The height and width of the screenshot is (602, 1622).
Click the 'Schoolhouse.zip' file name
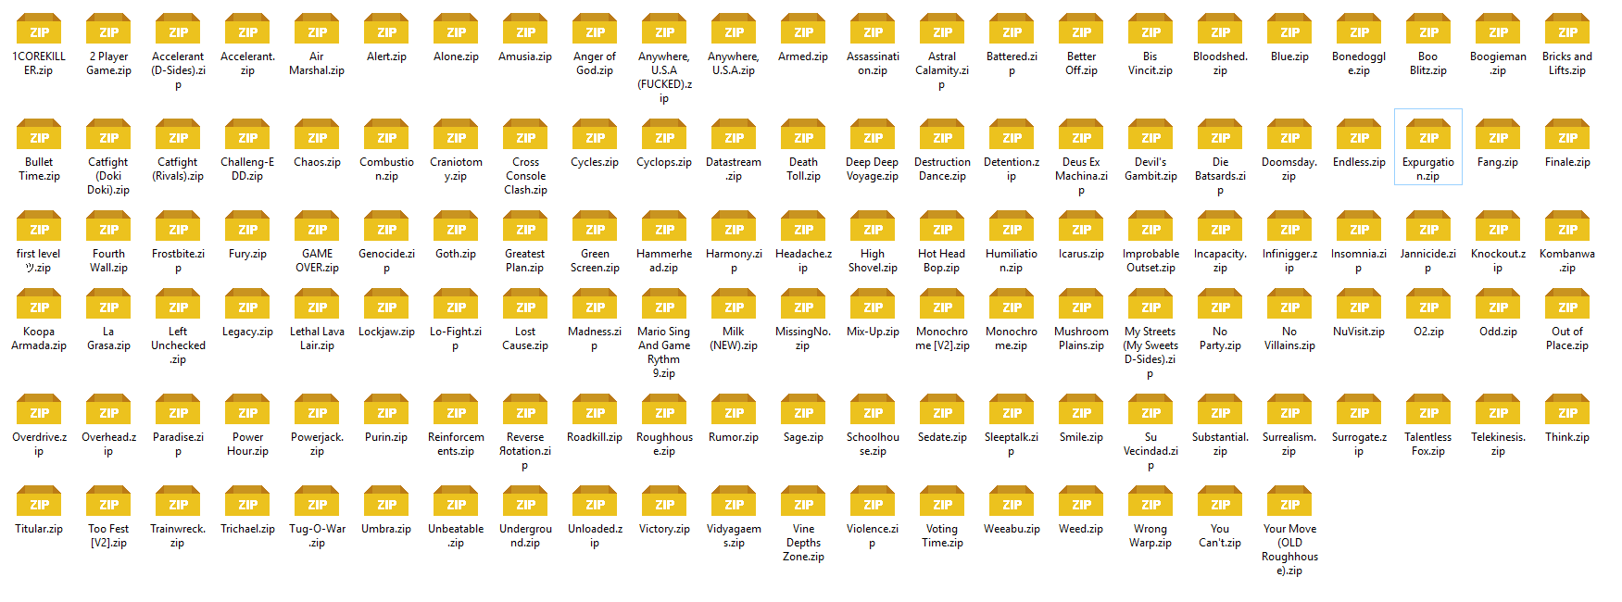(873, 444)
